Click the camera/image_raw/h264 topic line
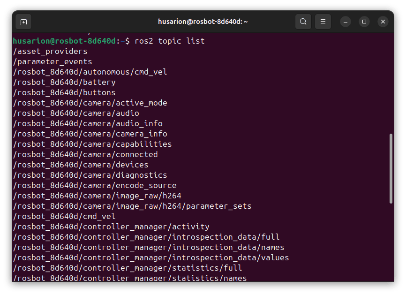The height and width of the screenshot is (295, 406). (x=97, y=196)
